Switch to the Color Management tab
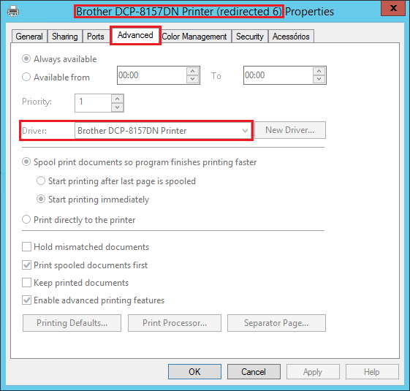The width and height of the screenshot is (410, 391). [194, 37]
